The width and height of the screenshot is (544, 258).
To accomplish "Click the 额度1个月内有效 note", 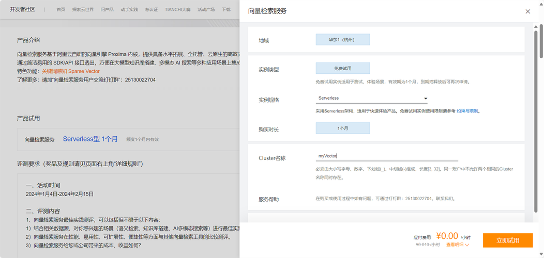I will (x=143, y=139).
